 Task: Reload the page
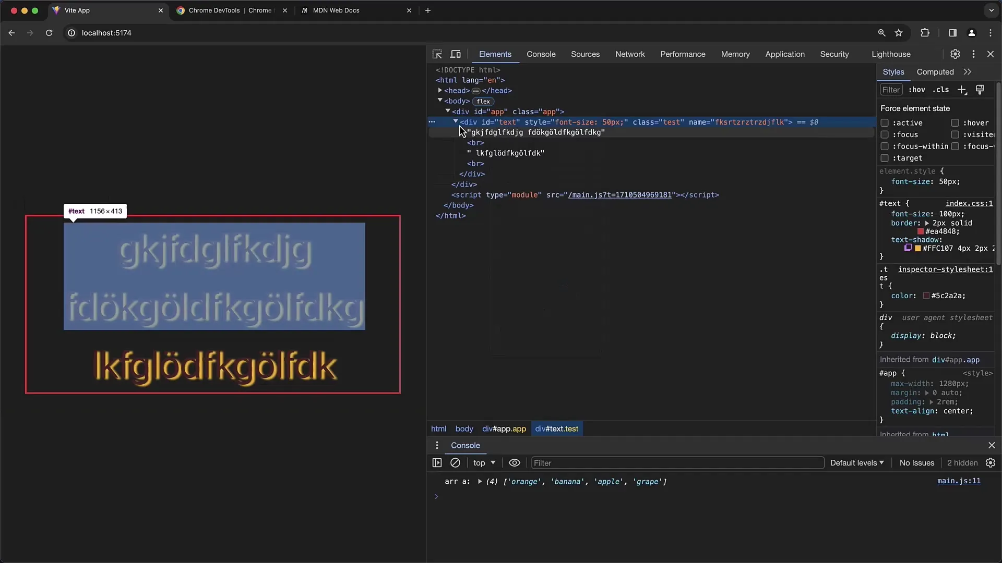[49, 33]
